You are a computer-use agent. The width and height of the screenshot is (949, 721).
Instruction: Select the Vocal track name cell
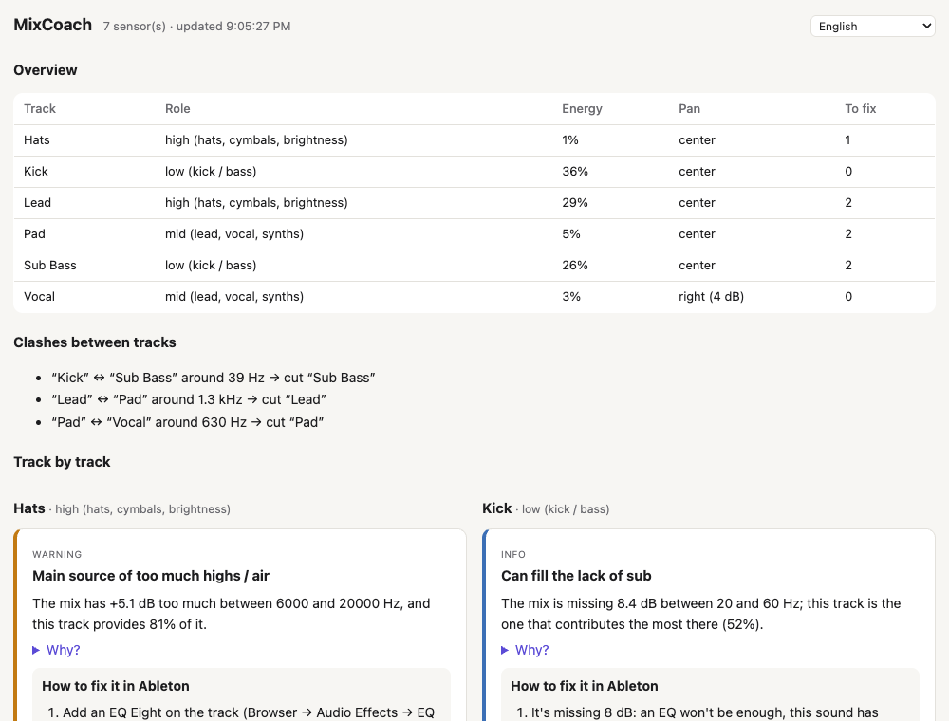coord(39,297)
